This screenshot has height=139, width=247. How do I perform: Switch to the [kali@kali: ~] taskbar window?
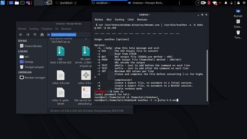66,3
